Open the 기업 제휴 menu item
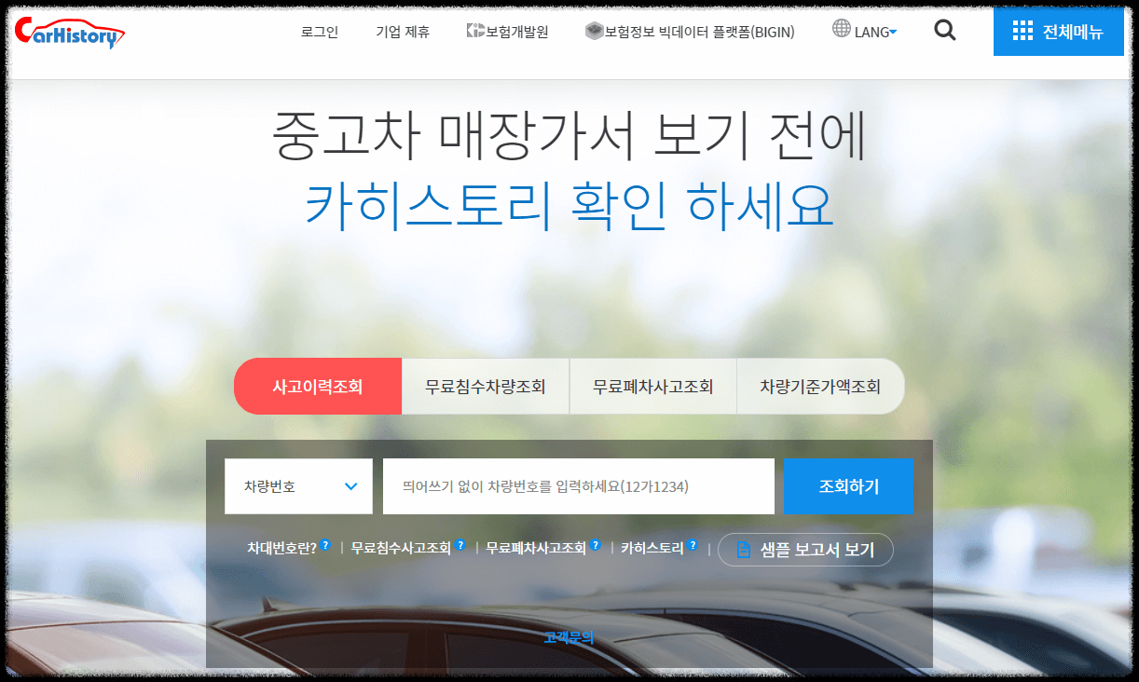This screenshot has height=682, width=1139. point(403,32)
